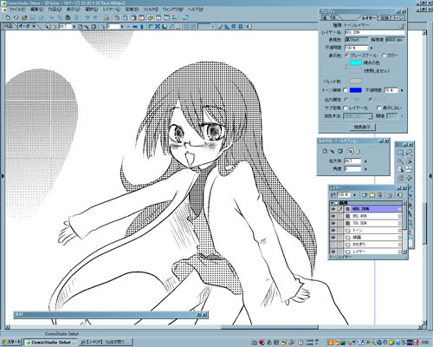Viewport: 433px width, 347px height.
Task: Click the rotate icon in tool options panel
Action: tap(333, 151)
